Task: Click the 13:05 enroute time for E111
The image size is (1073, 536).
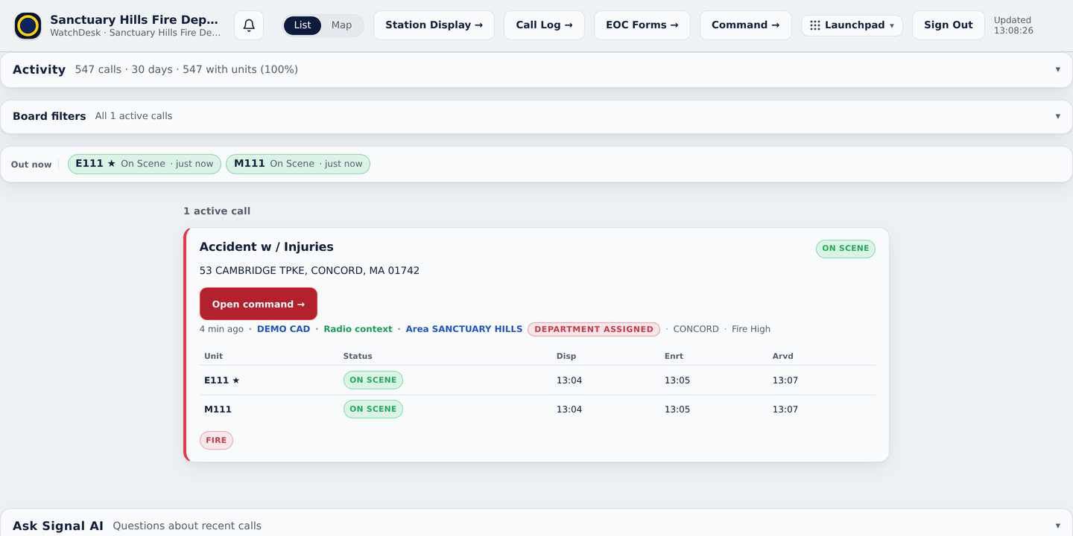Action: coord(677,380)
